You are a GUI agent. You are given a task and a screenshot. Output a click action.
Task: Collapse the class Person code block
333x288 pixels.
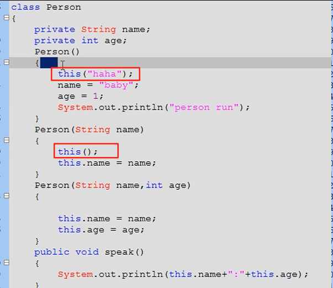[x=7, y=18]
